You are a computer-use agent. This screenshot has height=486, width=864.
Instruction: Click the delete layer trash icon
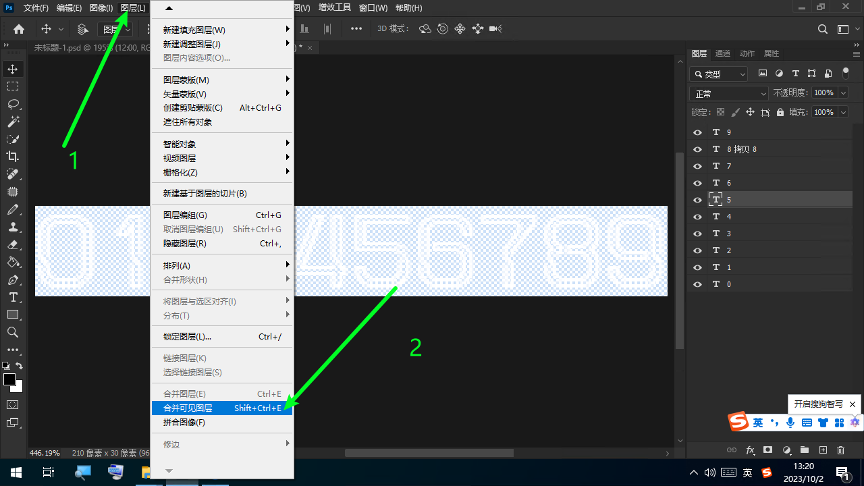click(x=840, y=450)
